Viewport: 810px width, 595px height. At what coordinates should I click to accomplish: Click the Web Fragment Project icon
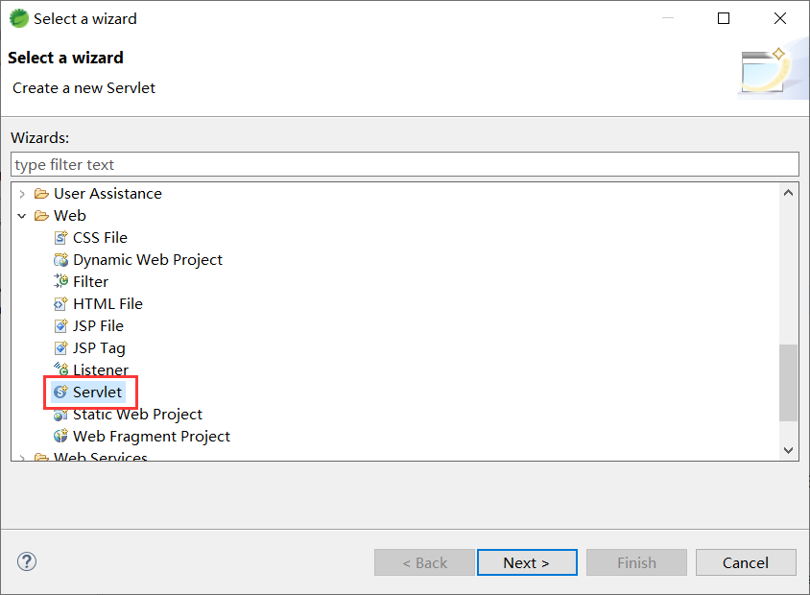pyautogui.click(x=60, y=437)
